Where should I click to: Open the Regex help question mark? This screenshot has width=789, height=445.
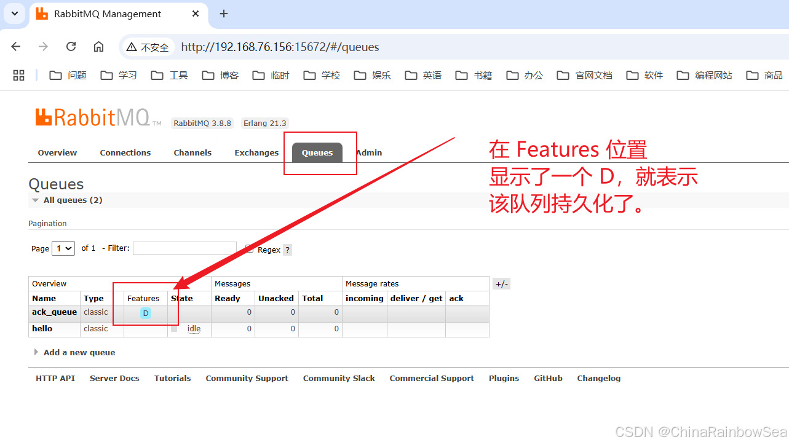[287, 250]
